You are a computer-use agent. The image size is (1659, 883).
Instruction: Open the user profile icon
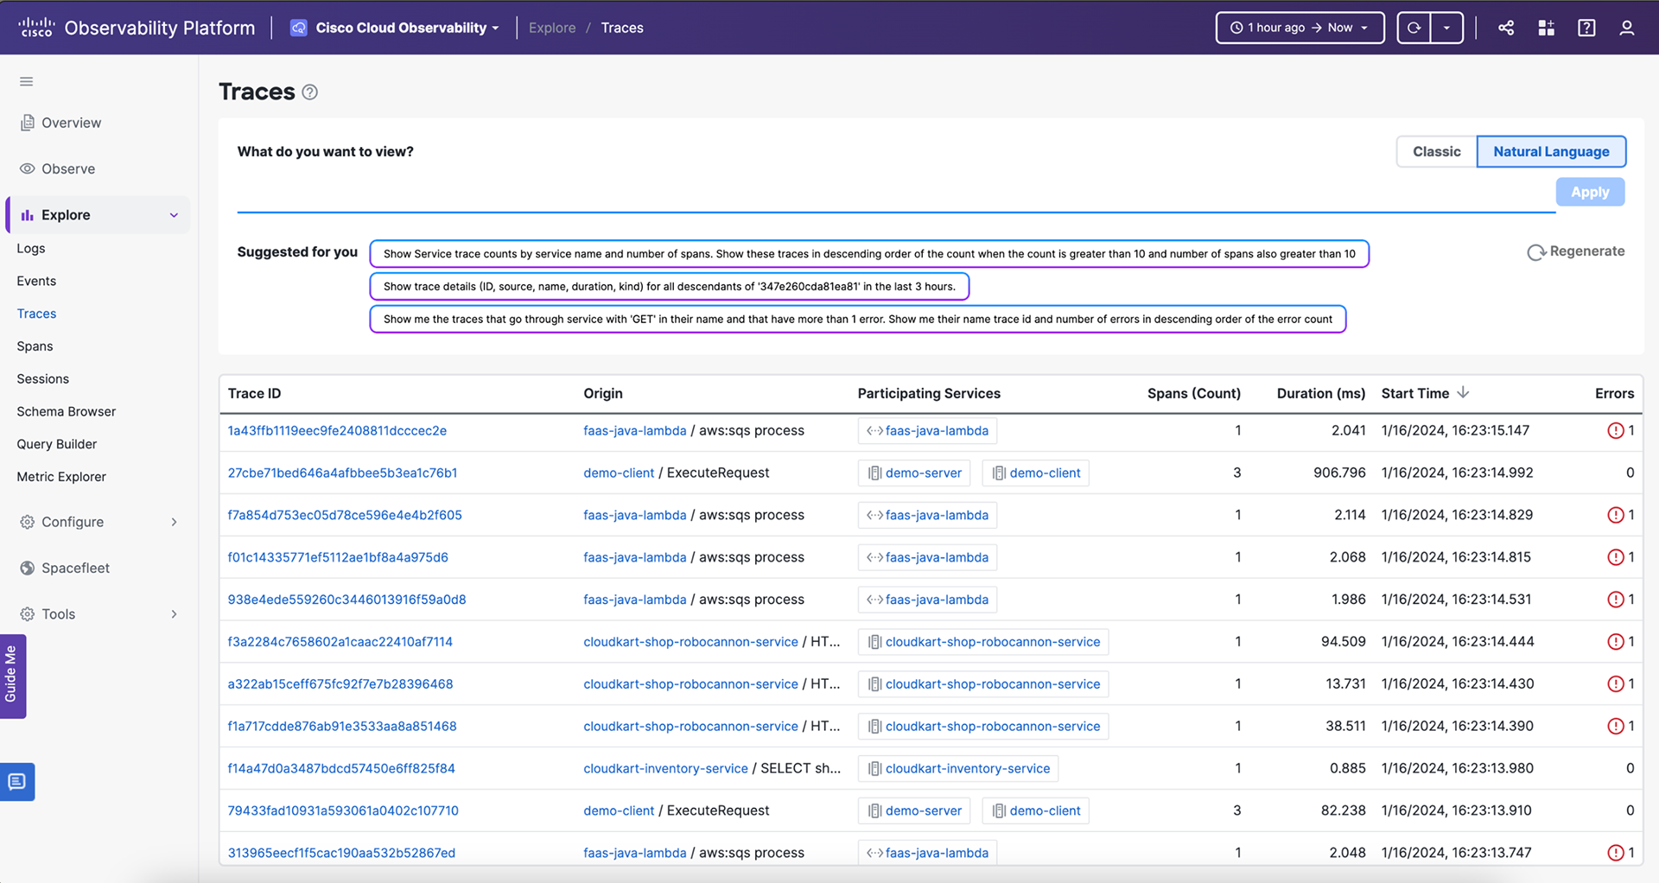1626,28
